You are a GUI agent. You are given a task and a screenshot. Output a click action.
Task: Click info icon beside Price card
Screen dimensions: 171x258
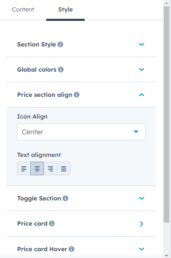(x=52, y=223)
